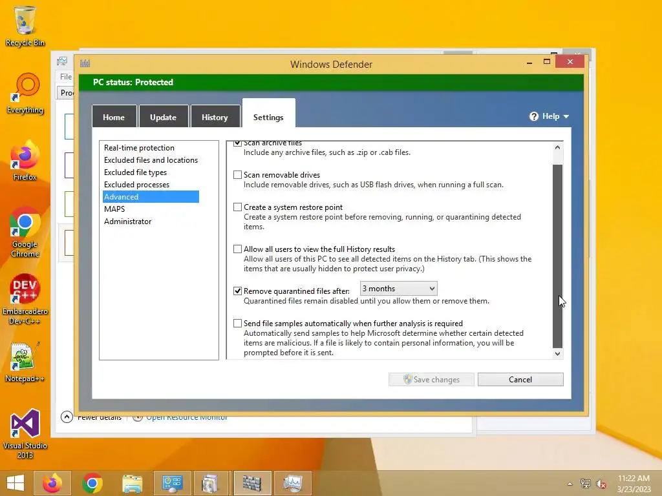Open File Explorer from the taskbar
This screenshot has height=496, width=662.
pos(132,483)
